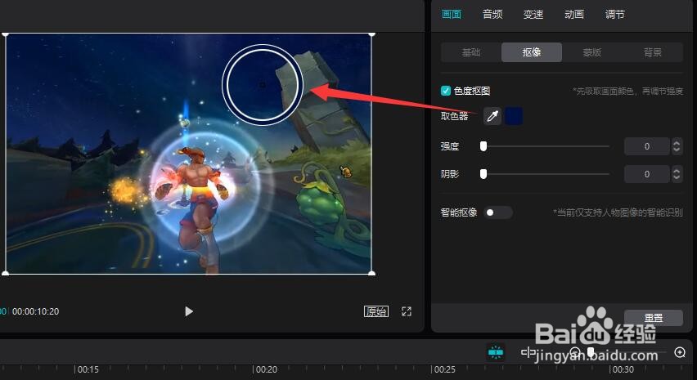Open the dark blue picked color swatch
The height and width of the screenshot is (380, 697).
(514, 116)
